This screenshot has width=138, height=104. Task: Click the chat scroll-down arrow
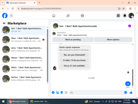point(132,87)
